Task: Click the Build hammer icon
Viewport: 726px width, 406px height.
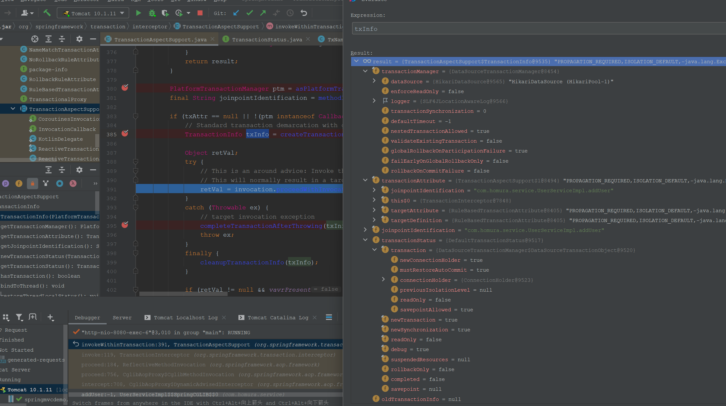Action: click(47, 13)
